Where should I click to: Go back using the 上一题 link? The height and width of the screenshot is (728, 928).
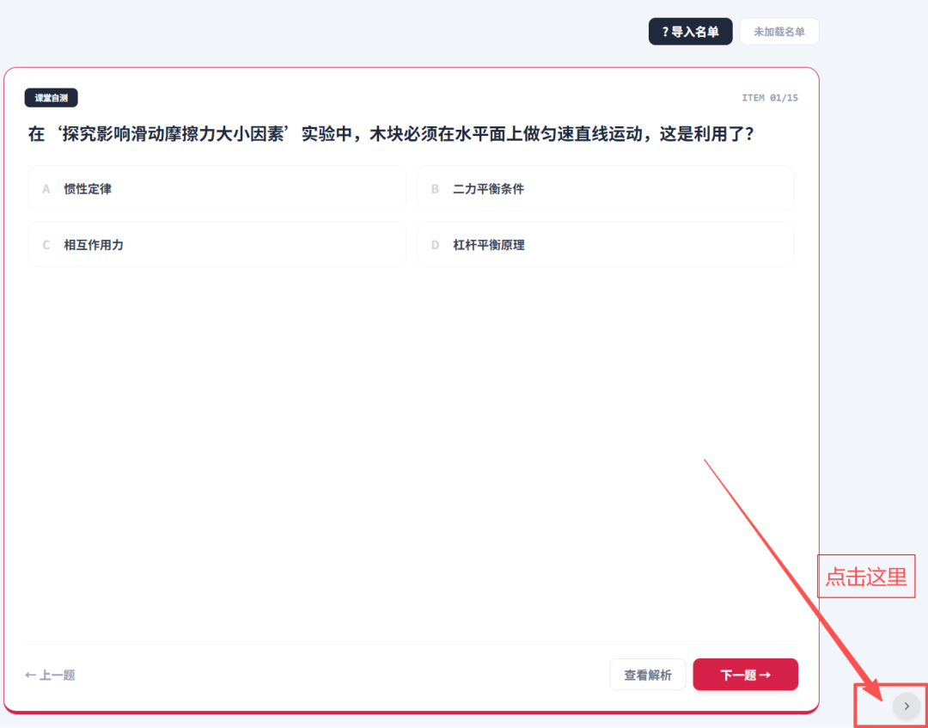49,675
